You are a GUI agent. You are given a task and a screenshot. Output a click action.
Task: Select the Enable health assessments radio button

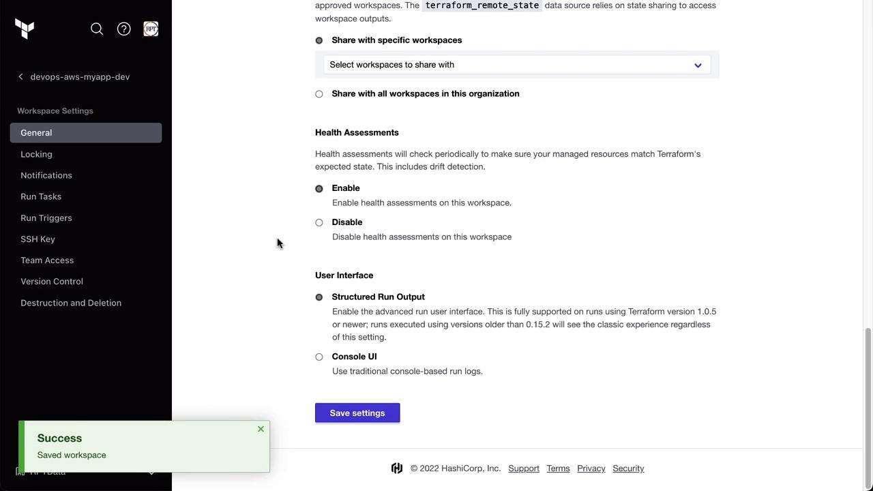[x=319, y=189]
